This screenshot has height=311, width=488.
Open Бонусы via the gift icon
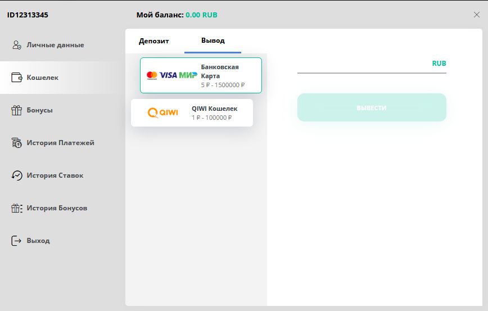coord(17,110)
